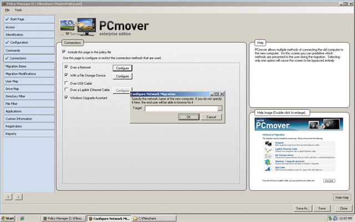This screenshot has height=222, width=355.
Task: Open the Start Page section
Action: [x=29, y=19]
